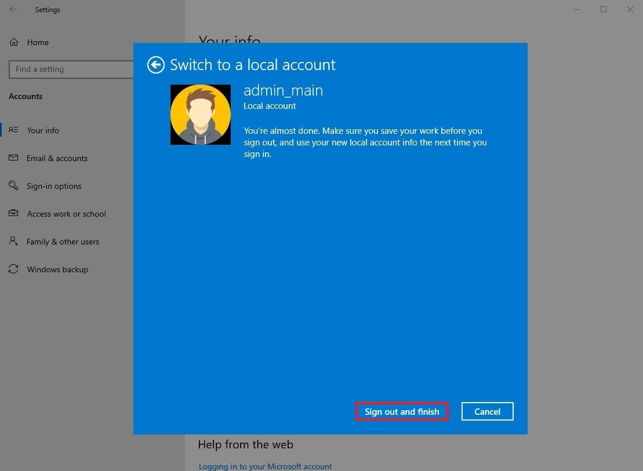643x471 pixels.
Task: Click the back arrow in the Settings title bar
Action: (13, 9)
